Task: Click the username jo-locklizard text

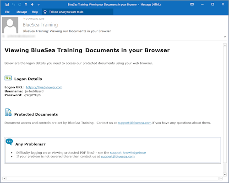Action: click(x=34, y=91)
